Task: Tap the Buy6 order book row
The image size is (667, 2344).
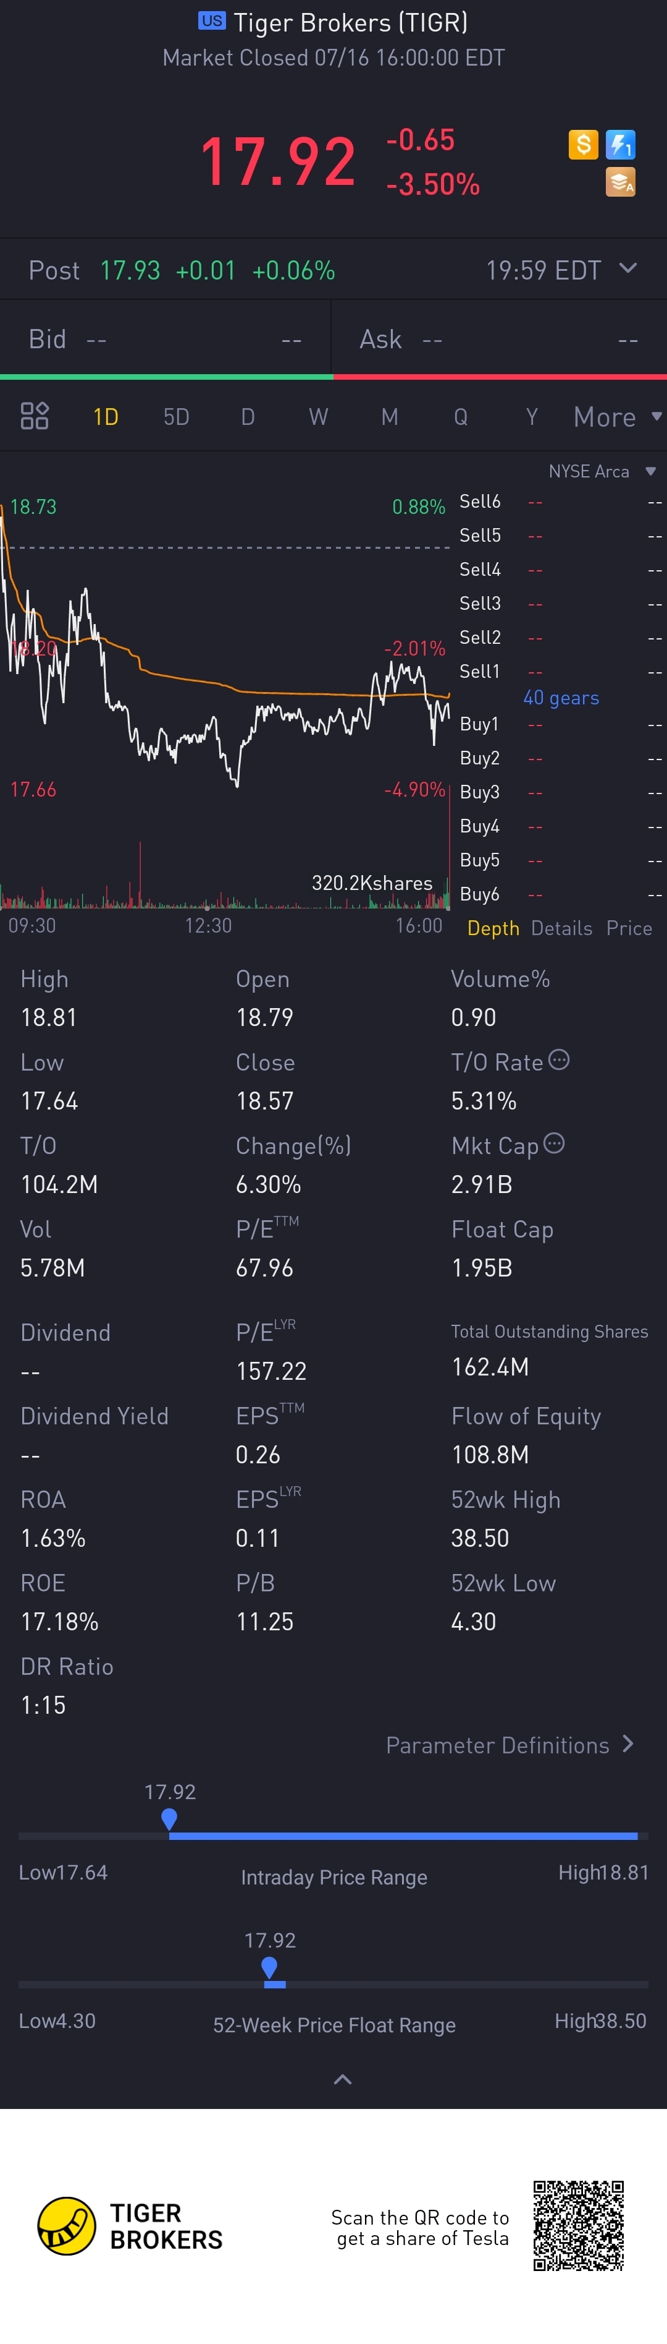Action: [560, 894]
